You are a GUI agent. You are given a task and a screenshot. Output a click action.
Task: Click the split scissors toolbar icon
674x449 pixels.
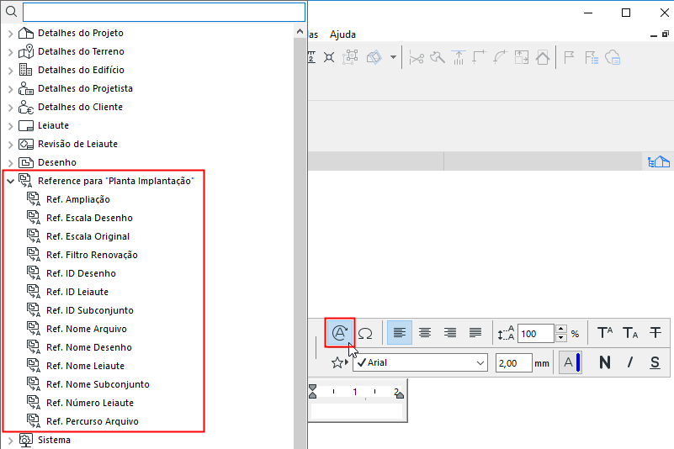pyautogui.click(x=416, y=57)
